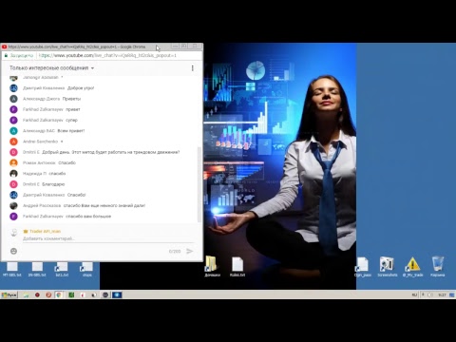456x342 pixels.
Task: Click the system tray clock
Action: click(x=442, y=294)
